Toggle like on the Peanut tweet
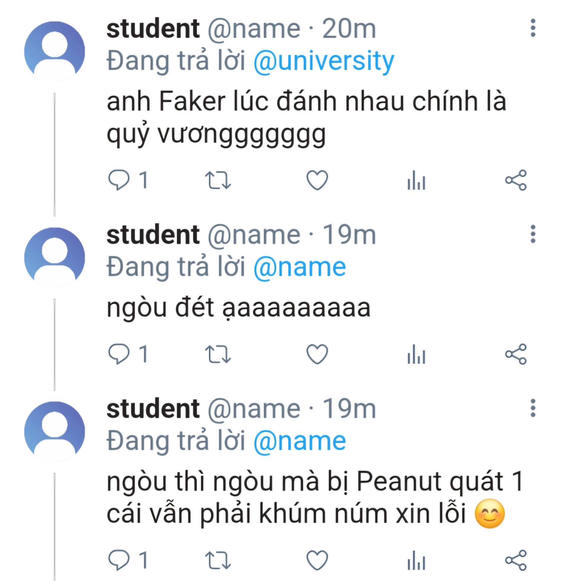561x581 pixels. (317, 560)
